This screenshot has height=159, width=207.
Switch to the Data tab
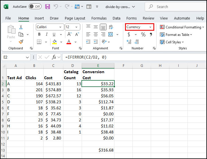click(x=116, y=18)
